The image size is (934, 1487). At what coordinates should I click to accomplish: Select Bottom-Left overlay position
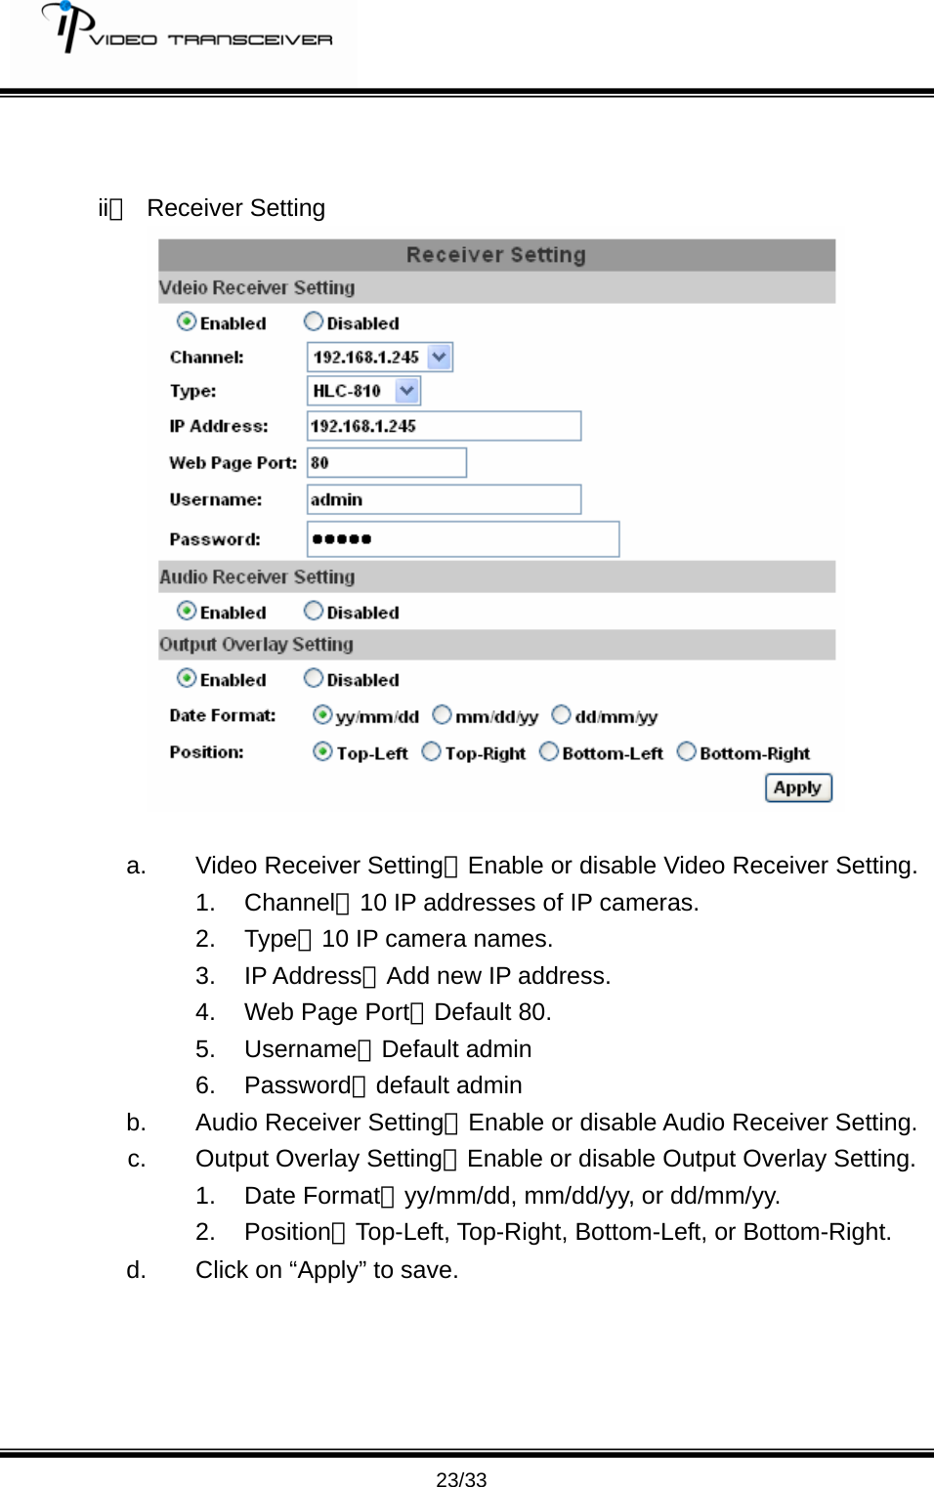pos(549,750)
